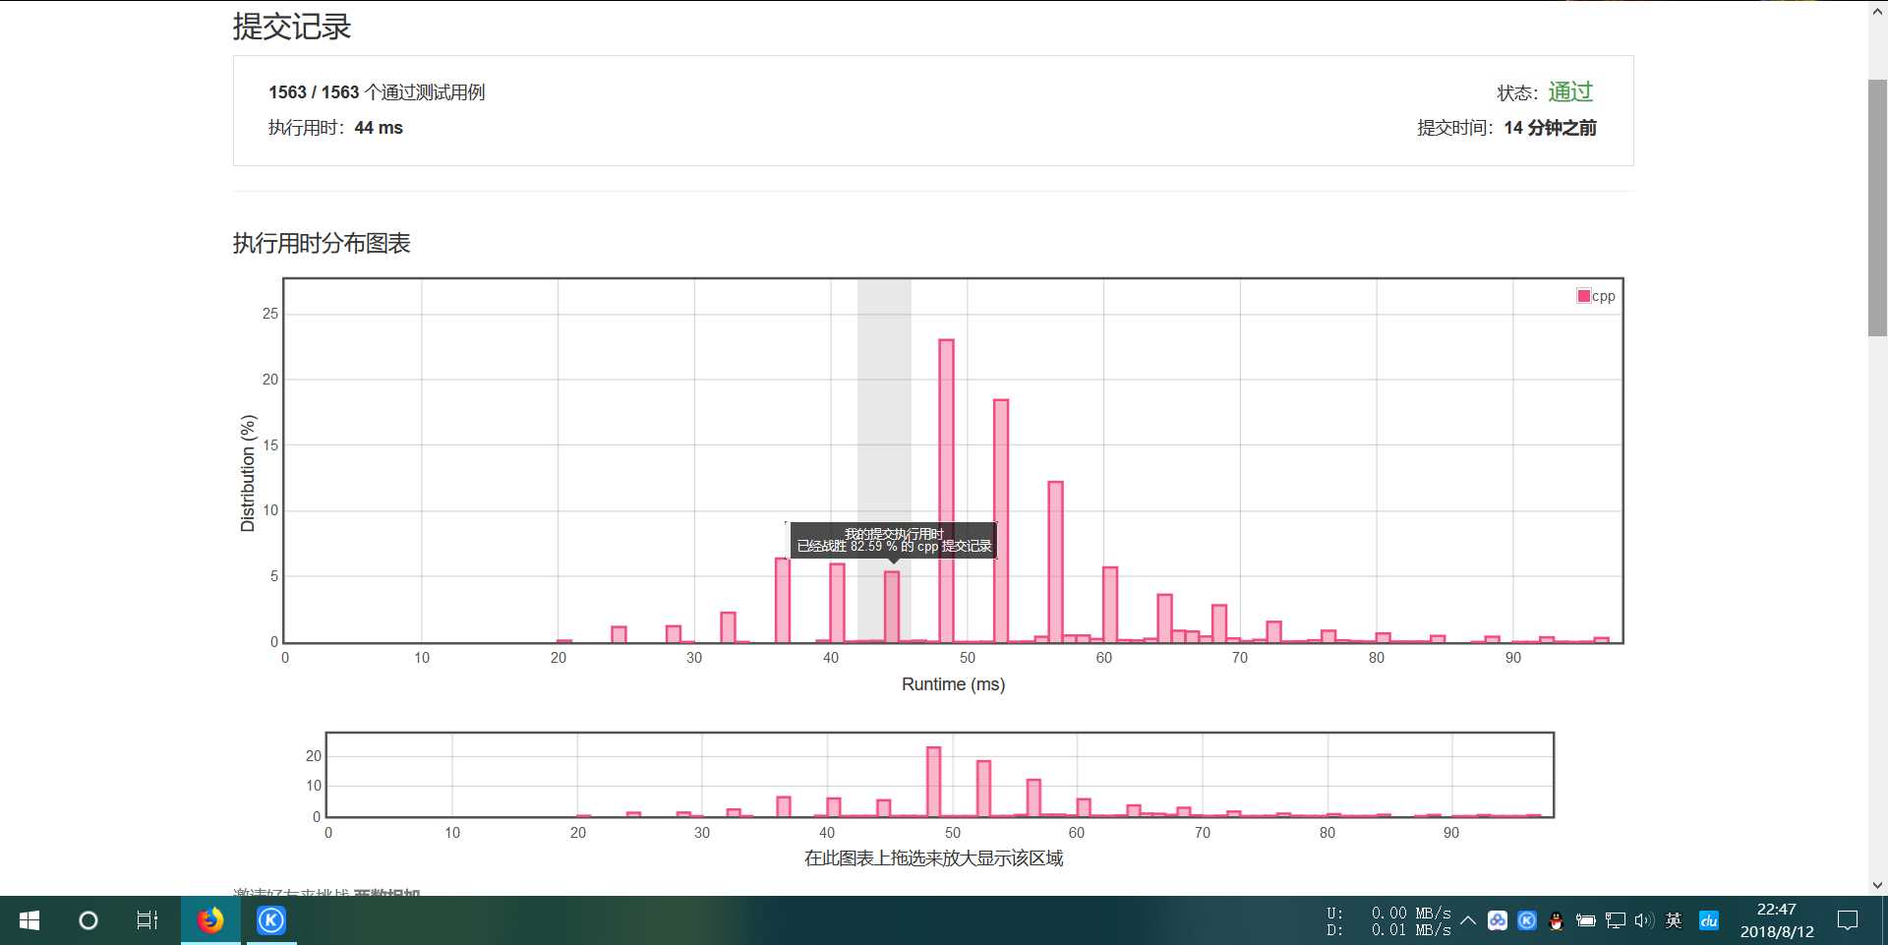The image size is (1888, 945).
Task: Check battery status in the tray
Action: [x=1585, y=920]
